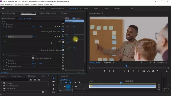
Task: Open the Sequenz menu
Action: pos(21,4)
